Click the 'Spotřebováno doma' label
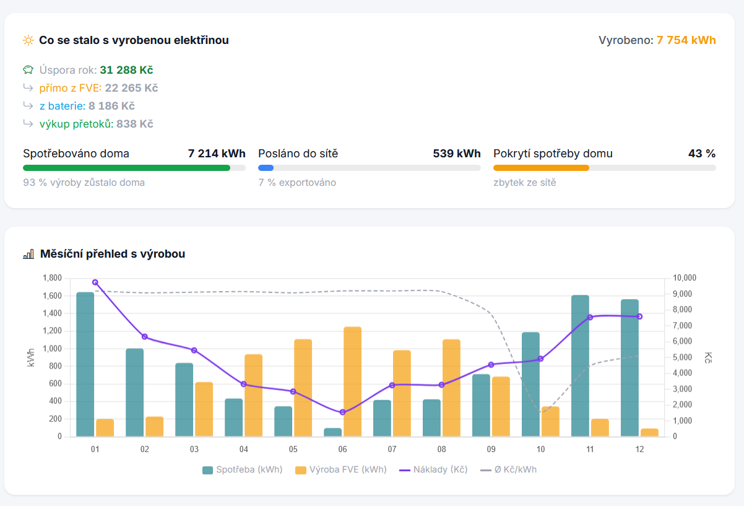744x506 pixels. click(76, 154)
